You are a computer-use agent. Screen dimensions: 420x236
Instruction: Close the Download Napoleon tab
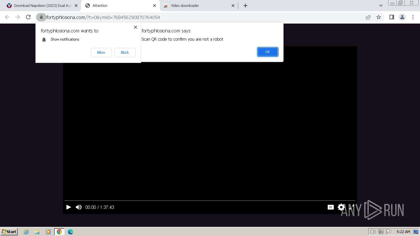point(76,6)
